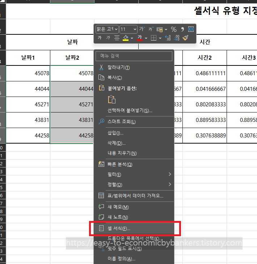The width and height of the screenshot is (257, 264).
Task: Expand font color palette dropdown
Action: (146, 38)
